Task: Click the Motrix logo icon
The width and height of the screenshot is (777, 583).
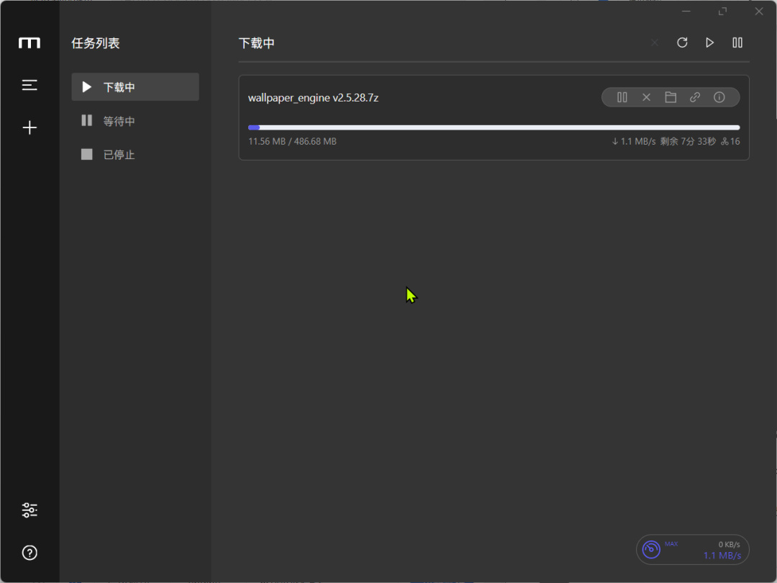Action: coord(29,43)
